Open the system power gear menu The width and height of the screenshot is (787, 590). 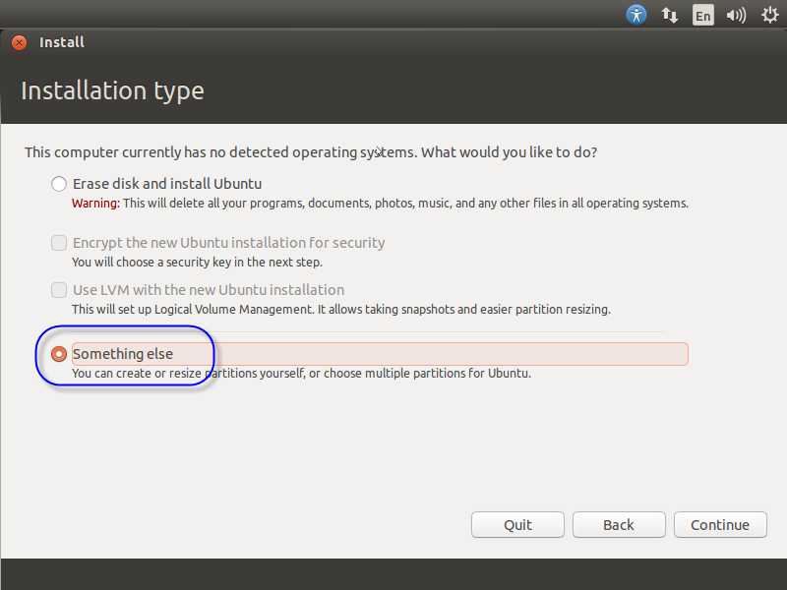pyautogui.click(x=769, y=15)
